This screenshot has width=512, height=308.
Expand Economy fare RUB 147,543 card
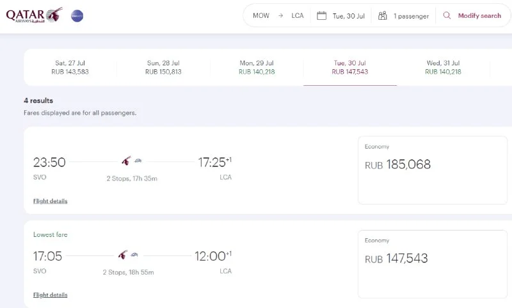click(x=433, y=264)
